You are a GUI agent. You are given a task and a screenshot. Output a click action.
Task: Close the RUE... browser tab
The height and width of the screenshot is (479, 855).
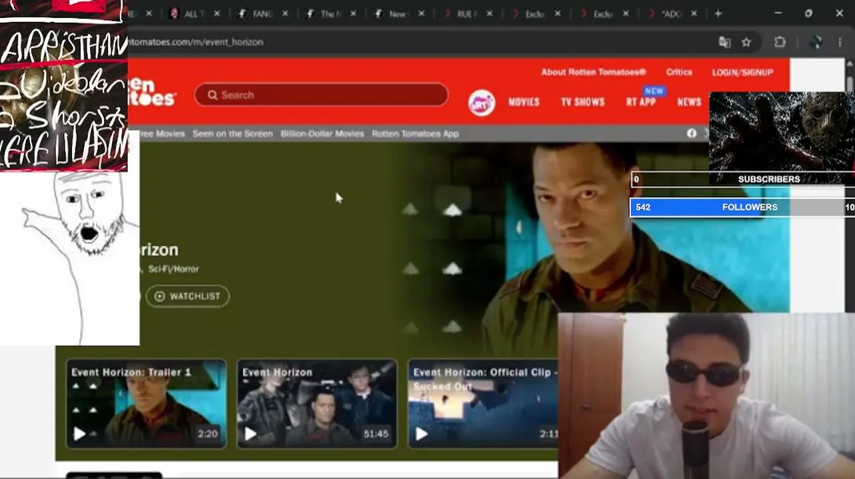pyautogui.click(x=489, y=13)
